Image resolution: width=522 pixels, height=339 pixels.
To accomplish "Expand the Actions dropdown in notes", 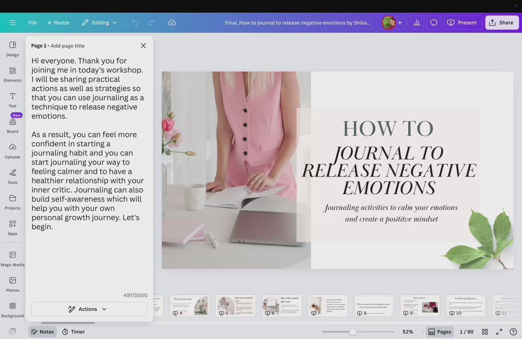I will [89, 309].
